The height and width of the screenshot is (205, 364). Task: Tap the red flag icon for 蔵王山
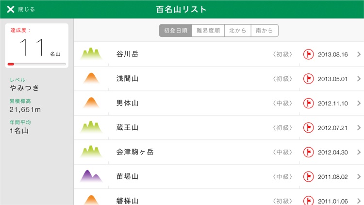click(x=309, y=128)
